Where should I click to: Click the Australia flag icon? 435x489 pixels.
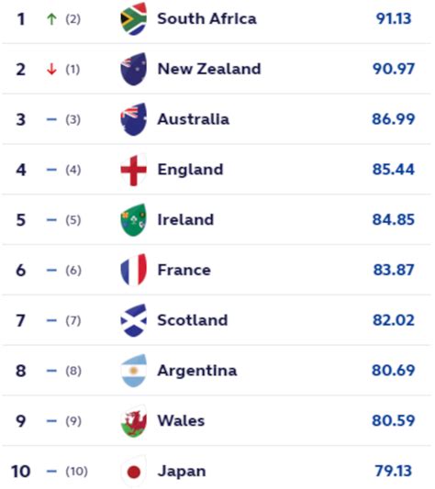pyautogui.click(x=134, y=119)
